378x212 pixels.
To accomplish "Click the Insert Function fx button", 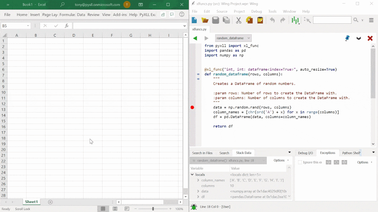I will [67, 26].
